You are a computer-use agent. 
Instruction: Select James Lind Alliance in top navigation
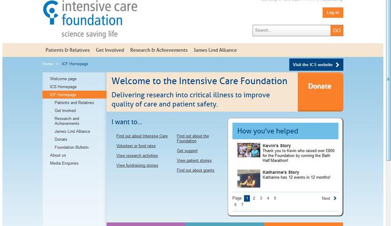tap(215, 50)
